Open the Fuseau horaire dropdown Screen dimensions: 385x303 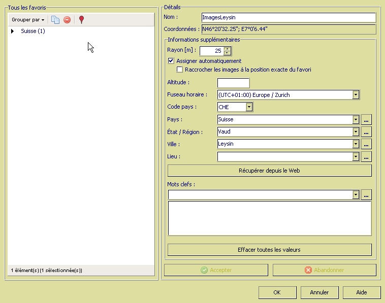(x=356, y=95)
